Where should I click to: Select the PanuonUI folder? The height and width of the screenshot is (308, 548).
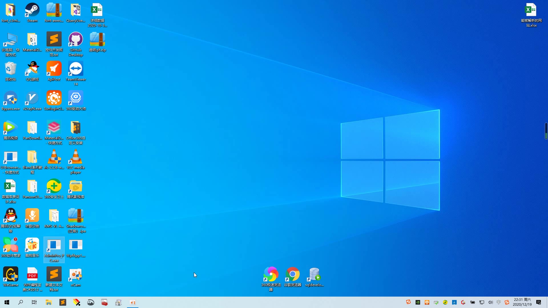pos(32,189)
